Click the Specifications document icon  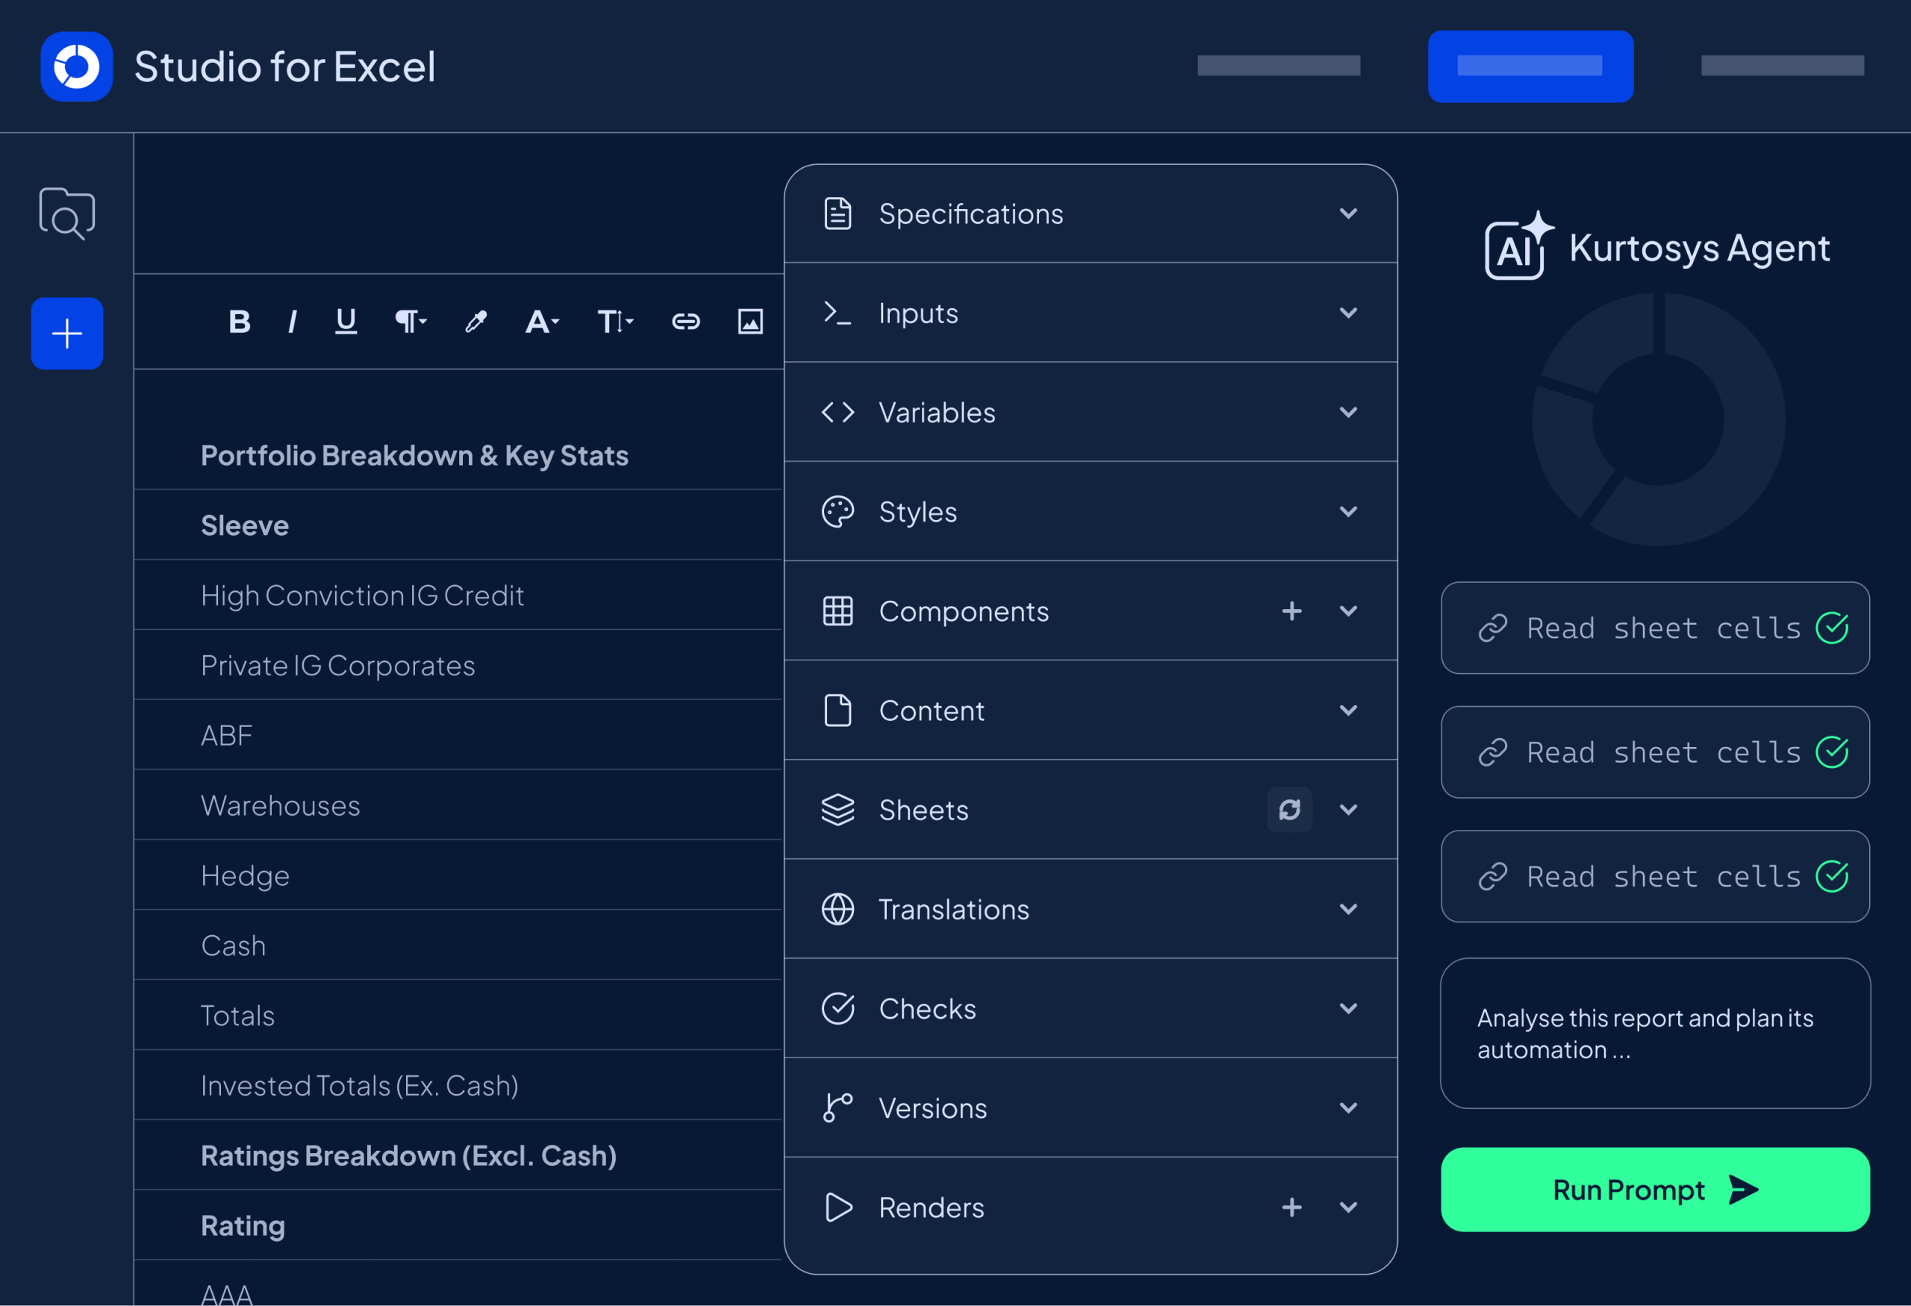(838, 213)
